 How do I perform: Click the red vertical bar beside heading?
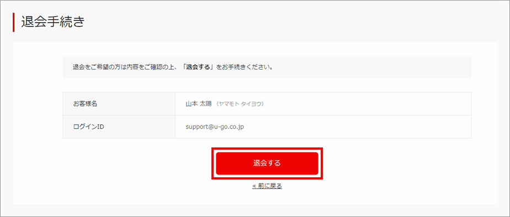(14, 23)
